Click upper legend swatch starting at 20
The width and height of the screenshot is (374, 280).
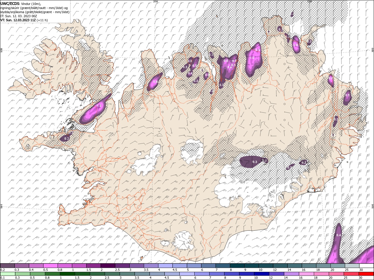coord(338,266)
